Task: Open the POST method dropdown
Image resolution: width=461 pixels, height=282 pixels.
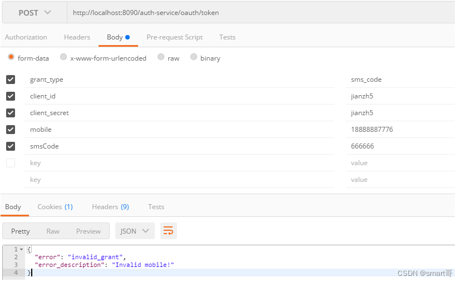Action: pos(35,13)
